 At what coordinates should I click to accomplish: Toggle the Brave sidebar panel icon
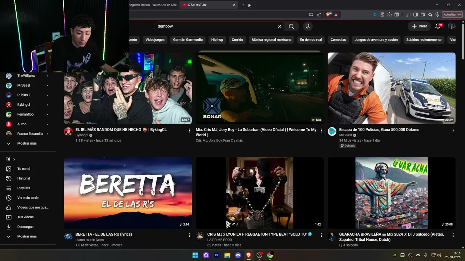[416, 14]
